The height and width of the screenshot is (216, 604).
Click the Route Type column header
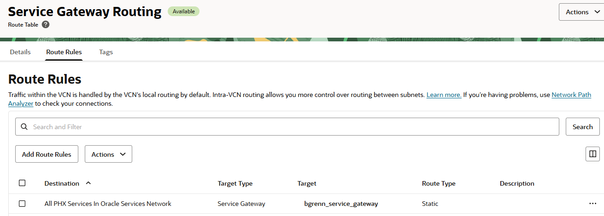click(439, 183)
